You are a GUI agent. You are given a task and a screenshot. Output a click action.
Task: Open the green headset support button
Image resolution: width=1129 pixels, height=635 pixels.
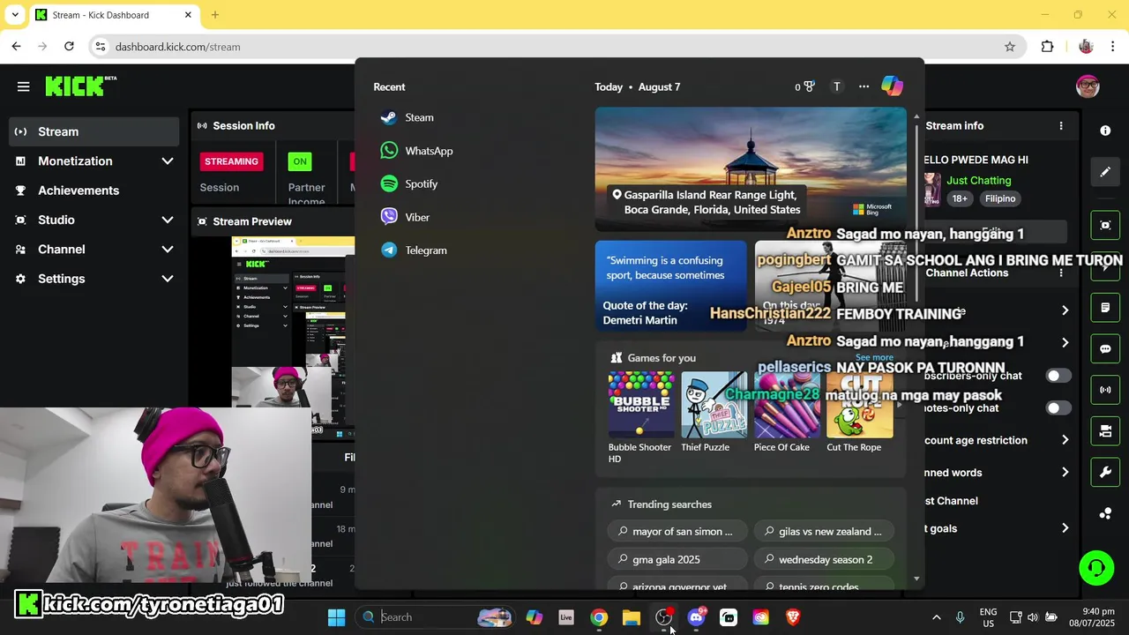(x=1096, y=567)
